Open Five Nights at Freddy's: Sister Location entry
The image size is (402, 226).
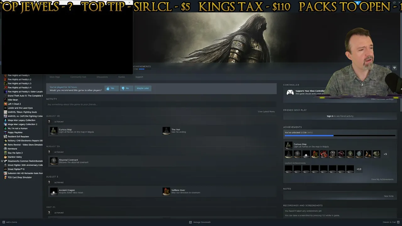click(23, 92)
